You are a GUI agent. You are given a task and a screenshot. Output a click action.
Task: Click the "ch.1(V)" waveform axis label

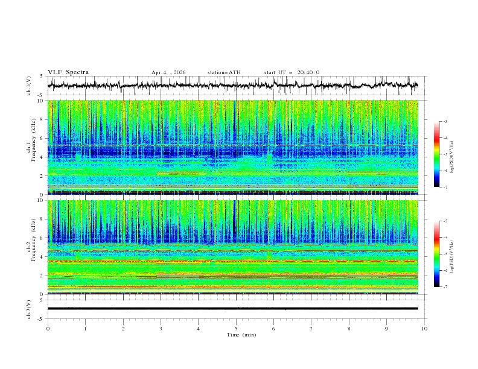(x=29, y=86)
